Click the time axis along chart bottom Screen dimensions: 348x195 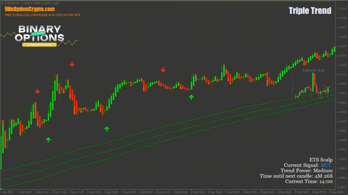(169, 192)
